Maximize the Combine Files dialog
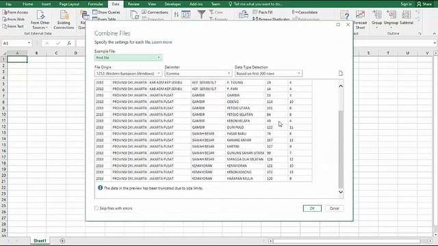 (x=338, y=25)
